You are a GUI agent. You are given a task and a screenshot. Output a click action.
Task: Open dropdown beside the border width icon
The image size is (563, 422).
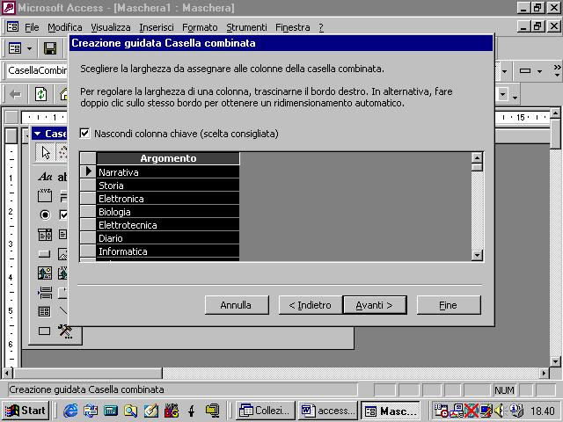pyautogui.click(x=539, y=71)
